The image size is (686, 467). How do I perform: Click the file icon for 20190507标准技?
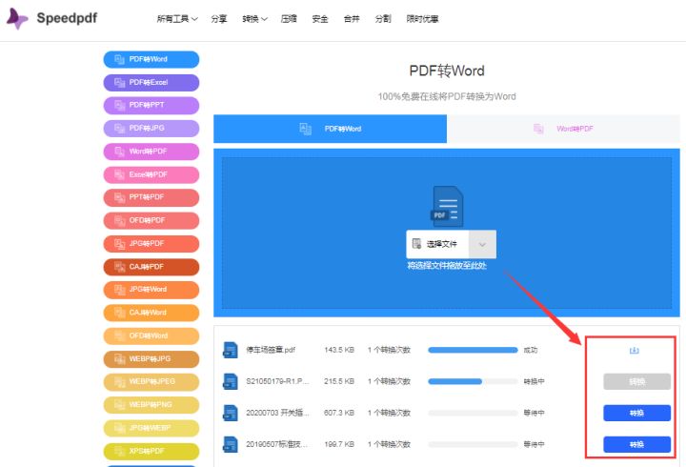click(x=231, y=444)
